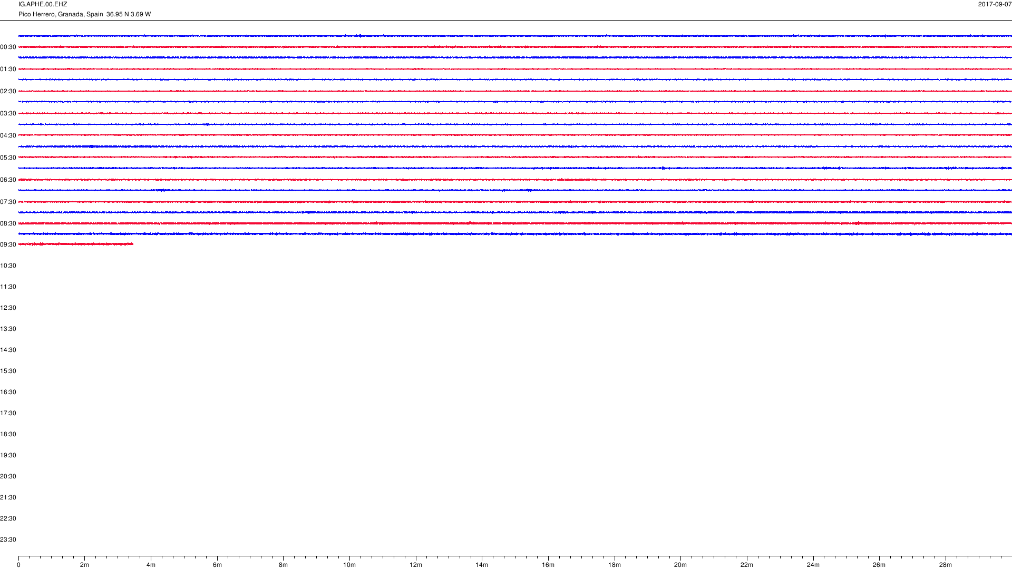Screen dimensions: 1012x569
Task: Click the short red trace at 09:30
Action: [76, 244]
